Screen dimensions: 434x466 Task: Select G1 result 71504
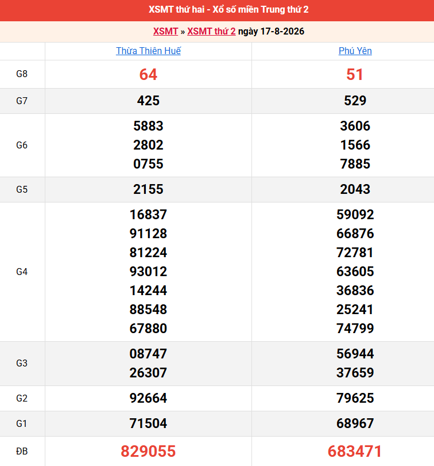(x=148, y=423)
